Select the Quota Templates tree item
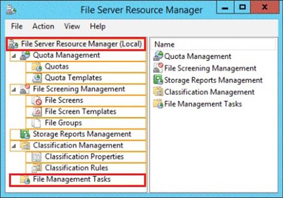 point(73,78)
